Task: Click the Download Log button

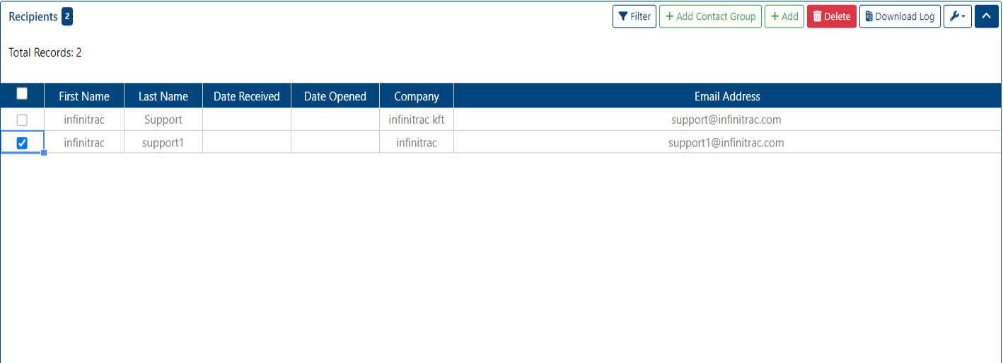Action: coord(900,16)
